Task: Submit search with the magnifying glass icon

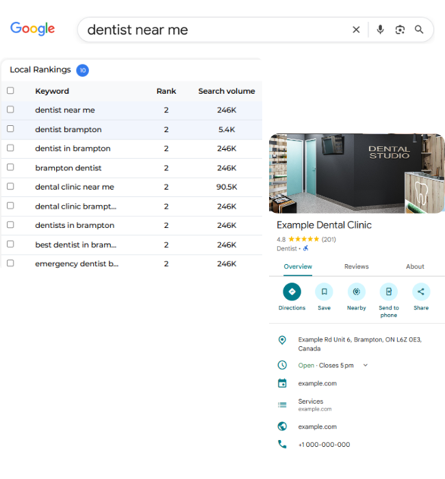Action: click(419, 29)
